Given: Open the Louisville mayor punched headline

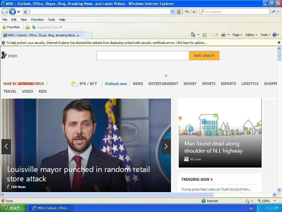Looking at the screenshot, I should coord(78,174).
